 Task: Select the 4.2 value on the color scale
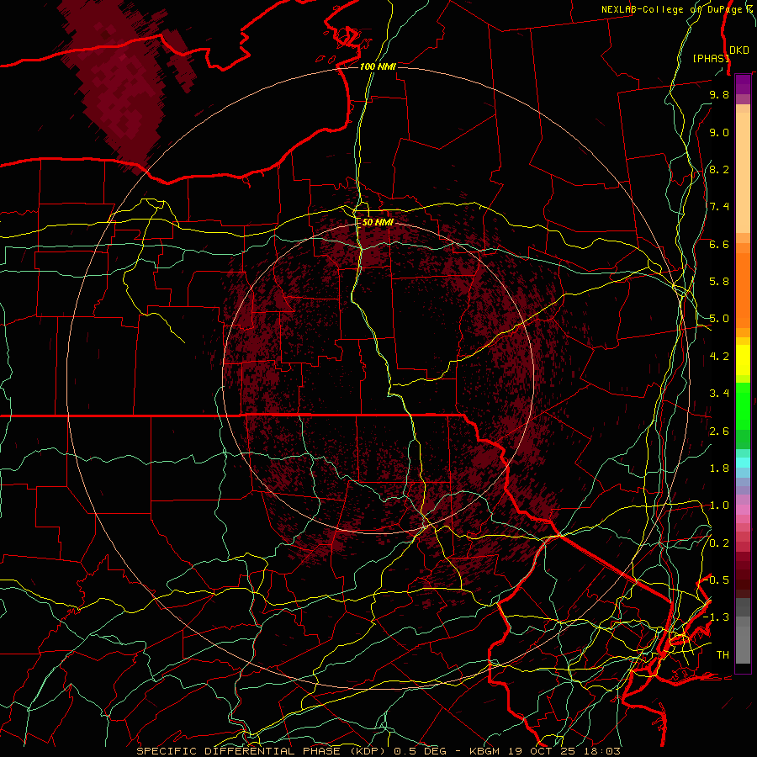[719, 357]
